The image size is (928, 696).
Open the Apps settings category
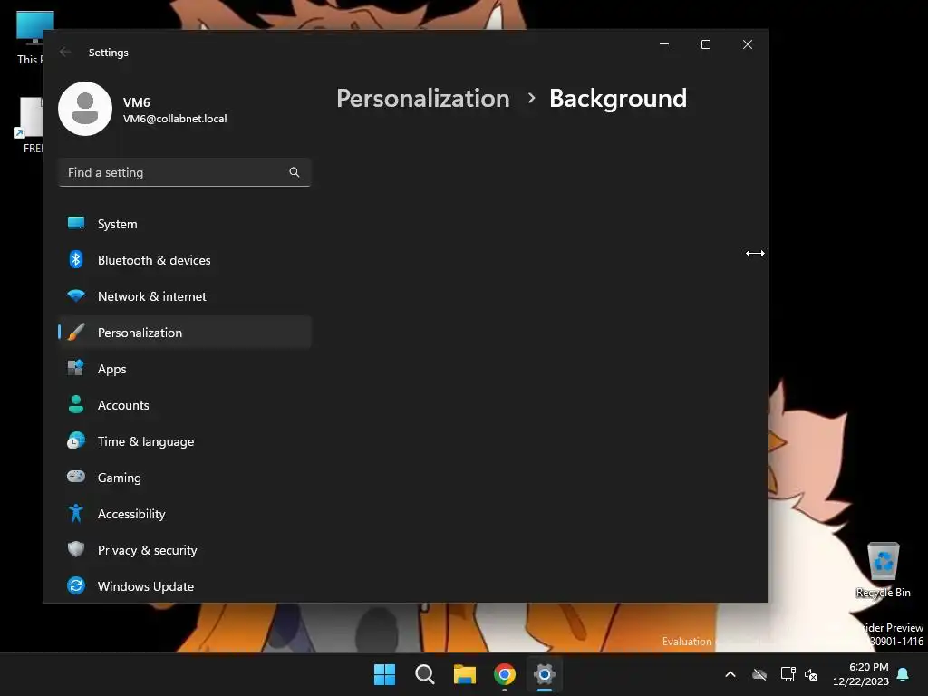pyautogui.click(x=185, y=369)
